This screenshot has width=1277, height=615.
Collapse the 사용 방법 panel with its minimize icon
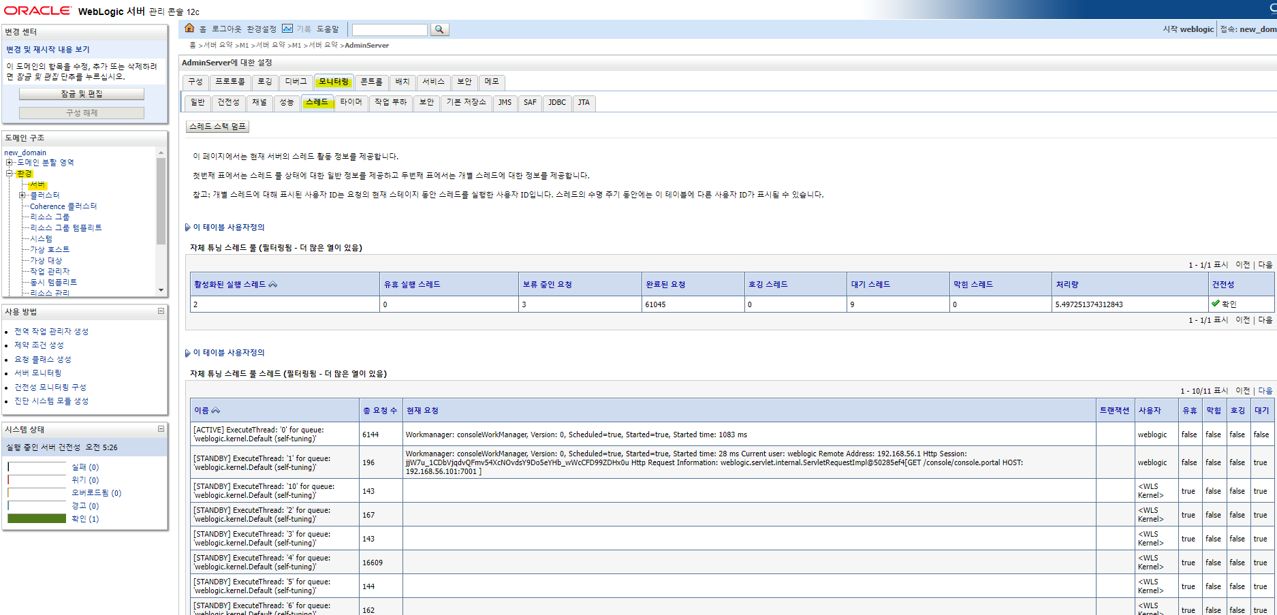click(x=161, y=311)
